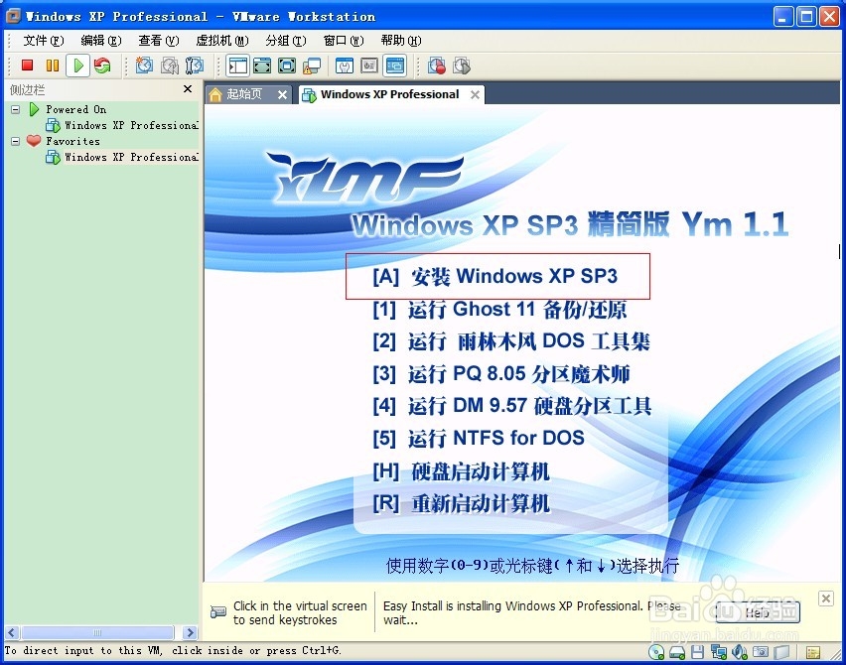This screenshot has height=665, width=846.
Task: Click the Unity mode icon with warning
Action: pos(312,66)
